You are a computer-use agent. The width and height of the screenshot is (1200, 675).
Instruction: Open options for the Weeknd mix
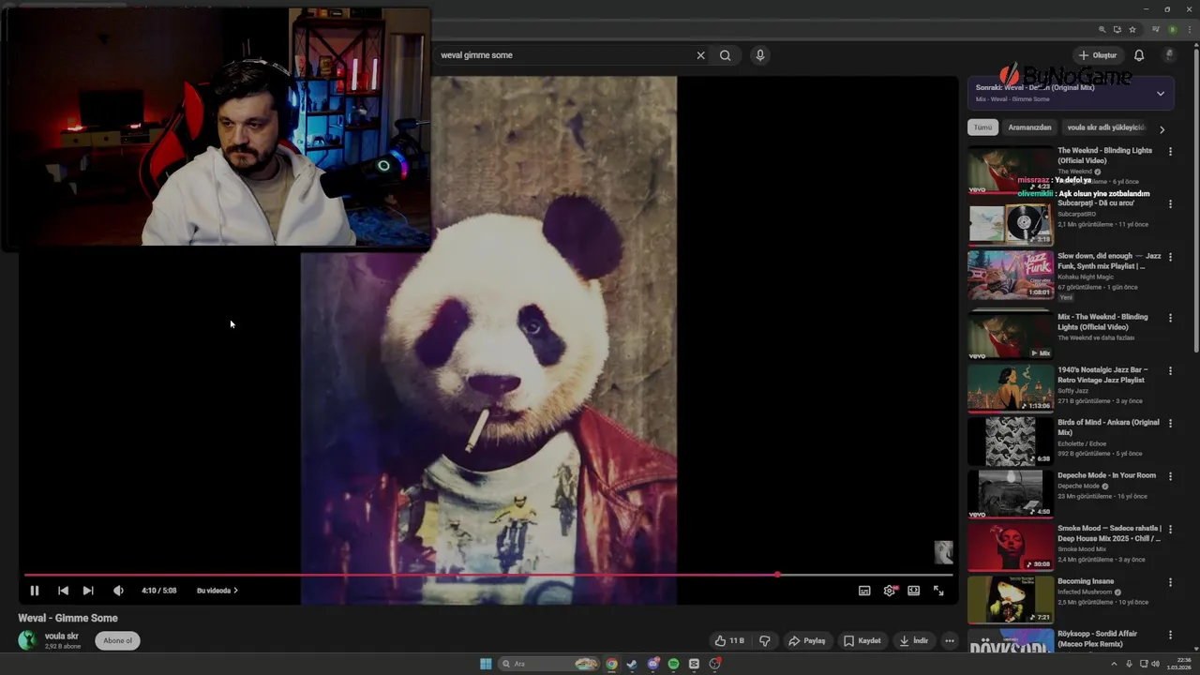tap(1170, 318)
